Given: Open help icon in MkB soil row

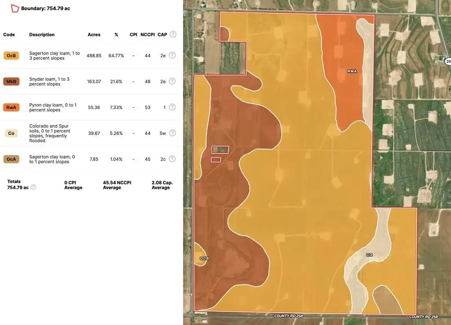Looking at the screenshot, I should point(172,81).
